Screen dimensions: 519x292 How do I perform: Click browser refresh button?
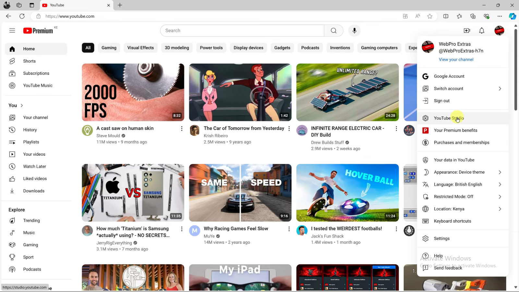coord(22,16)
